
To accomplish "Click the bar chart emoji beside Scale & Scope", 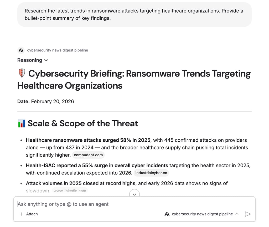I will point(22,123).
